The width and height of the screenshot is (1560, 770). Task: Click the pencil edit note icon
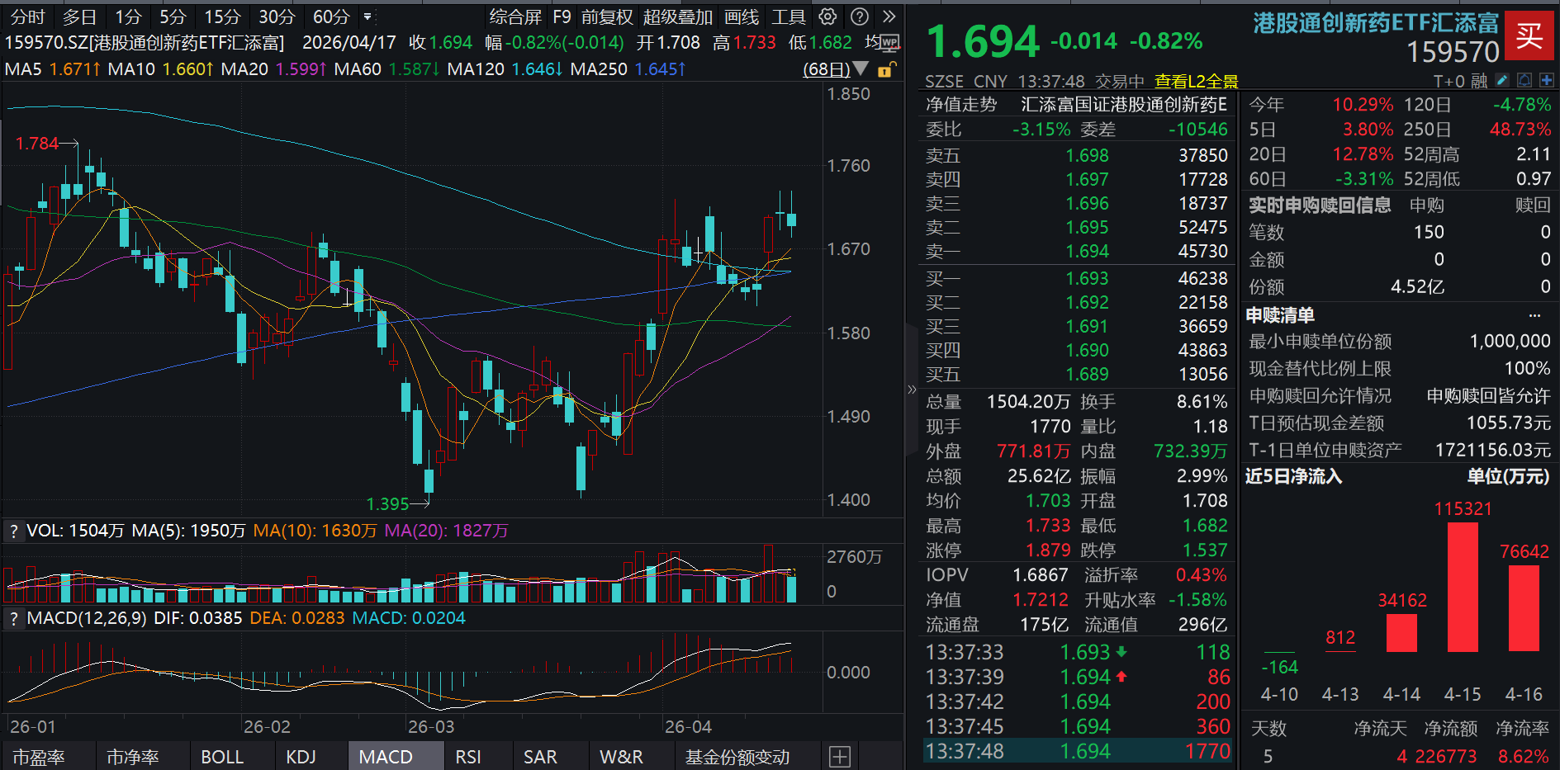(1502, 80)
